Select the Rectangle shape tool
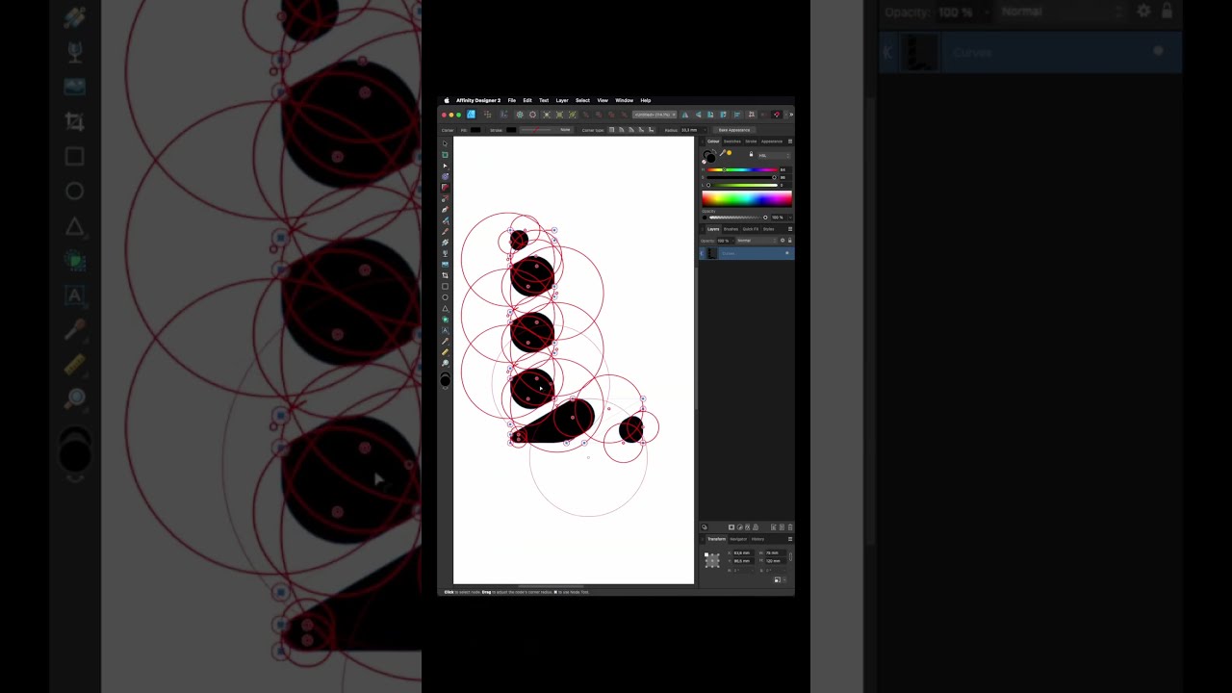 (x=445, y=286)
